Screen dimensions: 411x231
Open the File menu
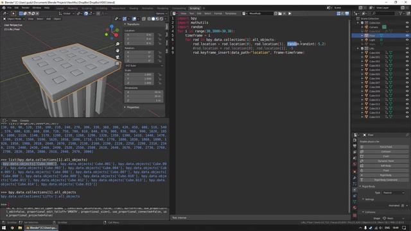click(10, 8)
